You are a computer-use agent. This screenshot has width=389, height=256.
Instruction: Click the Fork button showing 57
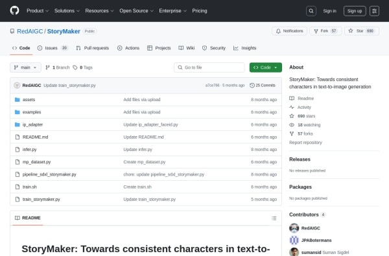coord(325,31)
